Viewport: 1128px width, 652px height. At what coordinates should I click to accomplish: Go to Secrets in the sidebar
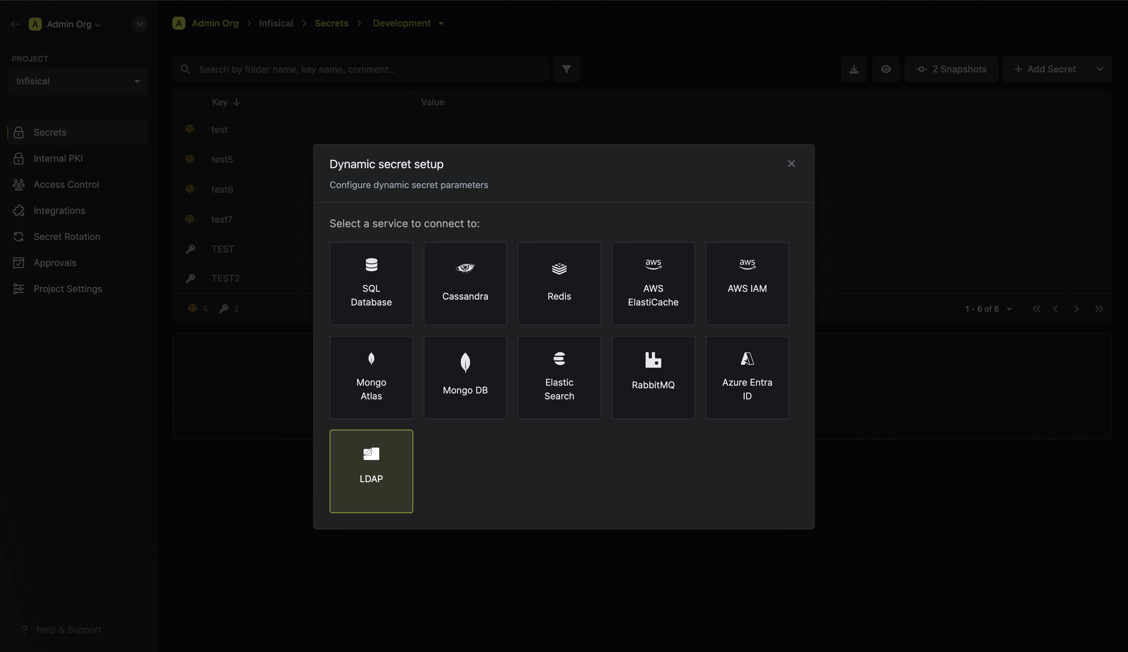[x=78, y=132]
